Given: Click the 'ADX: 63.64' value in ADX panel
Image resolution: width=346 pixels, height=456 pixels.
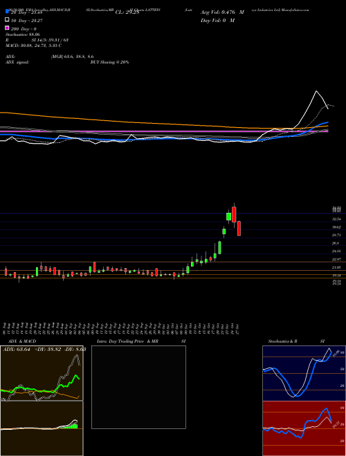Looking at the screenshot, I should 17,350.
